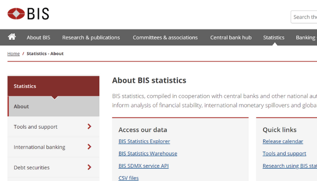317x181 pixels.
Task: Open the Banking menu in navigation bar
Action: 306,38
